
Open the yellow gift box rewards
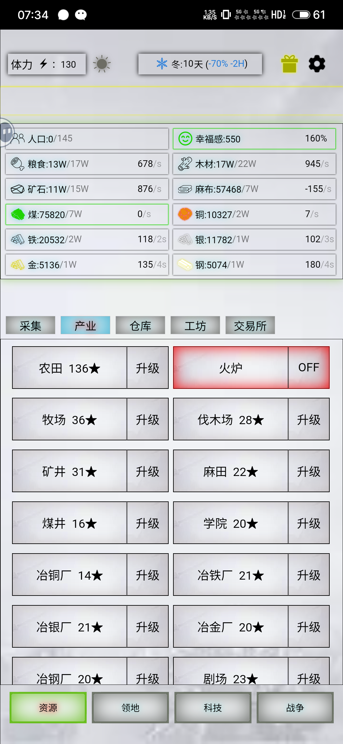[x=289, y=64]
